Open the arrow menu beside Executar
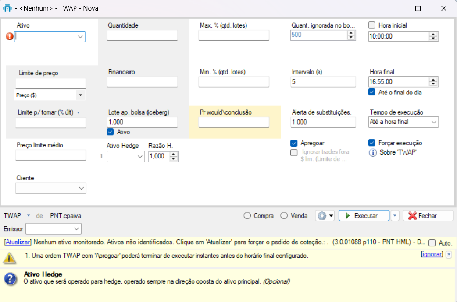The image size is (457, 302). click(x=395, y=216)
